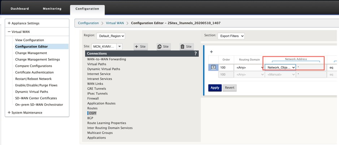Click the plus icon to add filter
The height and width of the screenshot is (145, 339).
[x=212, y=52]
